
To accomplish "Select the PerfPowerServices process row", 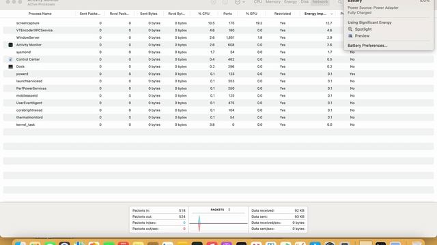I will (x=218, y=88).
